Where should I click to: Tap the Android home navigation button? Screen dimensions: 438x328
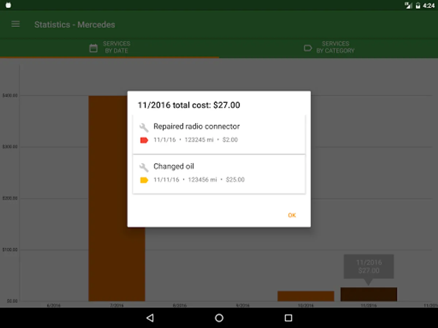point(219,318)
